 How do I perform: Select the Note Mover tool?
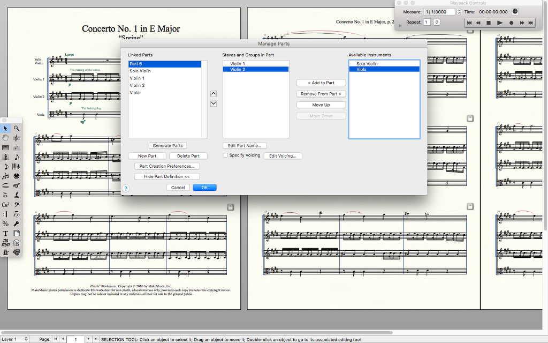click(x=17, y=214)
